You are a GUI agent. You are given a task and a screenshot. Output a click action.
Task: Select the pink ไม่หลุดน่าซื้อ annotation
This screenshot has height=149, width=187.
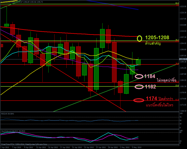click(x=167, y=80)
